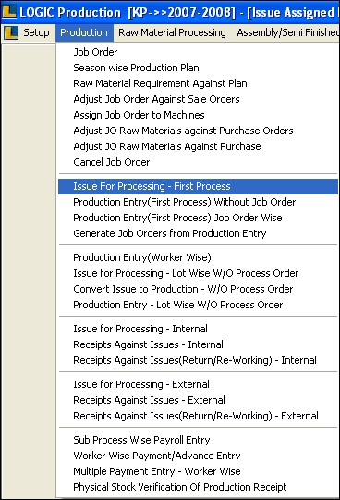
Task: Select Issue For Processing - First Process
Action: 198,186
